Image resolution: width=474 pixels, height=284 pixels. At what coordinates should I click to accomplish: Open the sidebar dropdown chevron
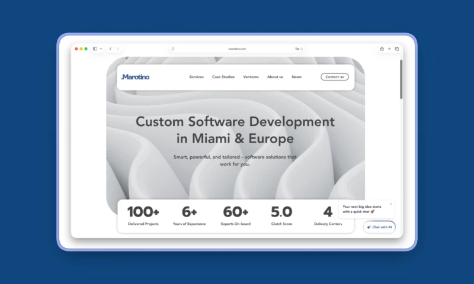(101, 49)
